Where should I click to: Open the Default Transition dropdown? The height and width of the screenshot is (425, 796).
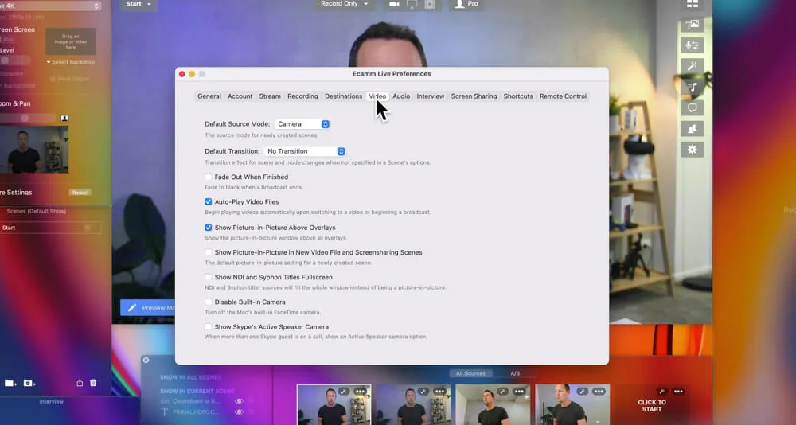tap(306, 151)
